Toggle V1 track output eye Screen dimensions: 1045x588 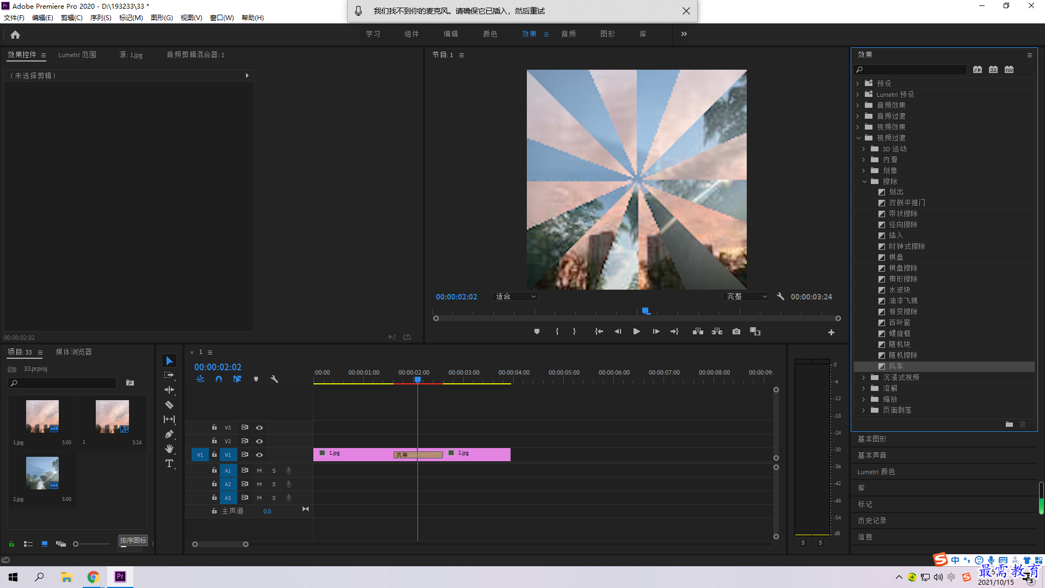click(260, 455)
